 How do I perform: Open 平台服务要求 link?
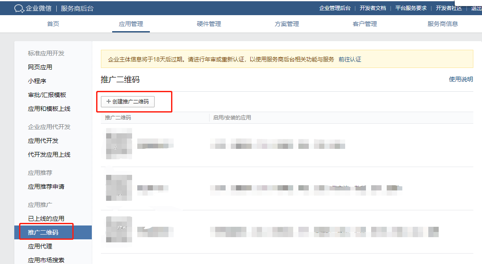point(411,8)
